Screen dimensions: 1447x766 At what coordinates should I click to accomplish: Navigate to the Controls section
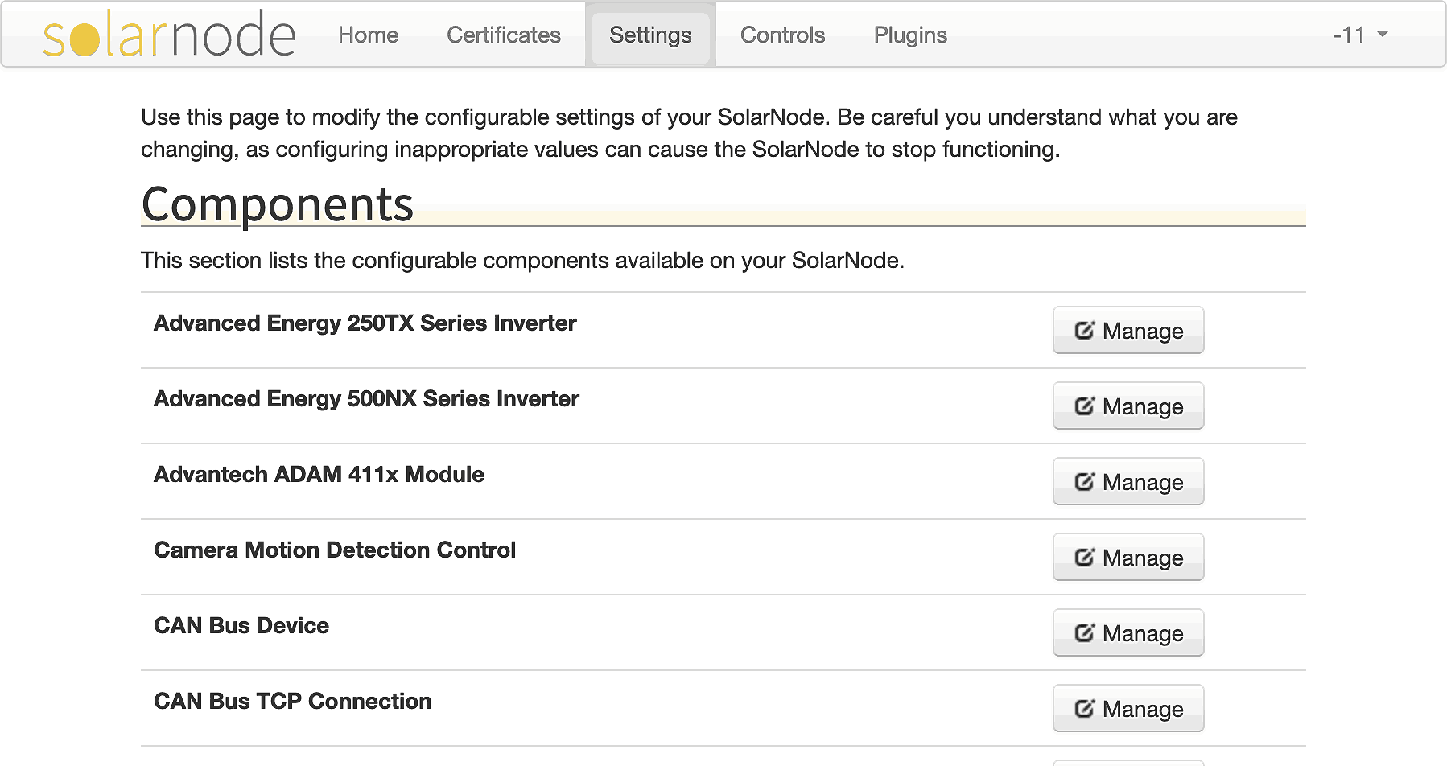pyautogui.click(x=781, y=35)
